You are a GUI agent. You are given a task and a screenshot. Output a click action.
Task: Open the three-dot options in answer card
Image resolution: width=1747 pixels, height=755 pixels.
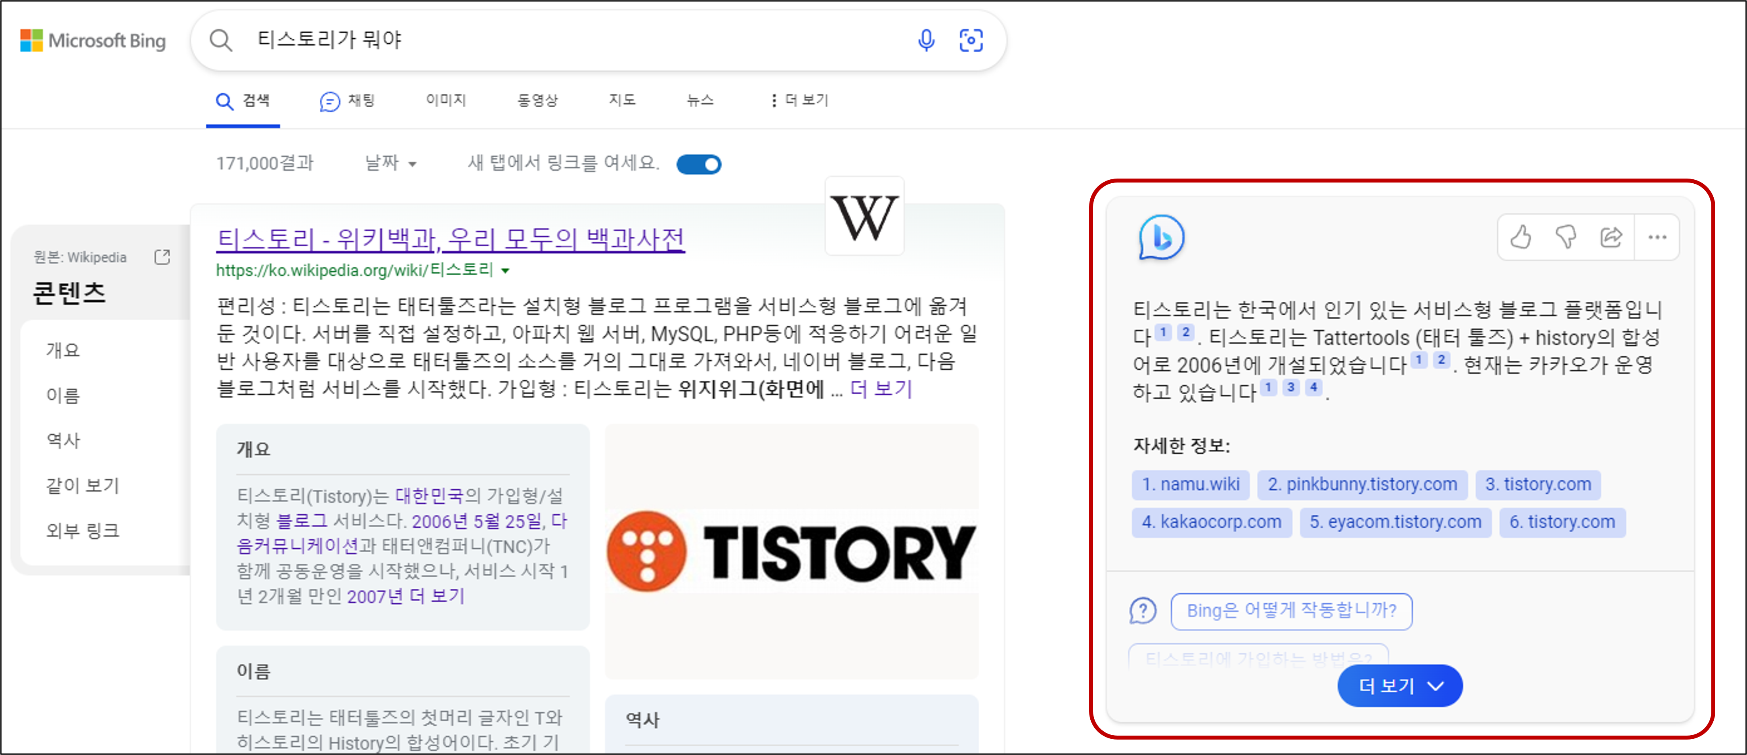pos(1657,237)
